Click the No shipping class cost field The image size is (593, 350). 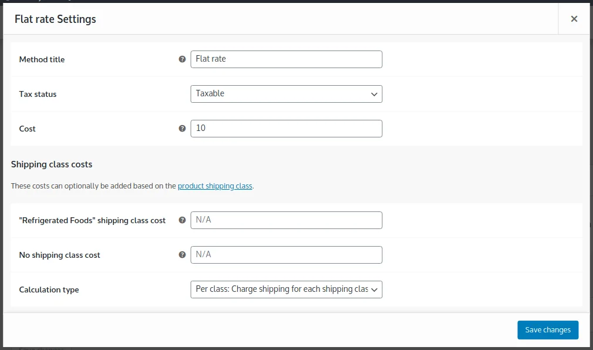(286, 254)
